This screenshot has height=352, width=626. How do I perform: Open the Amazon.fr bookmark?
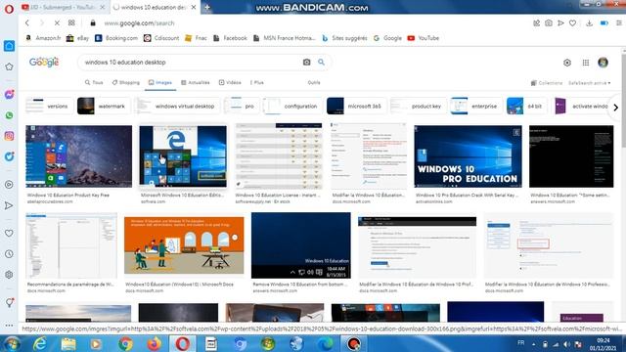(x=43, y=38)
